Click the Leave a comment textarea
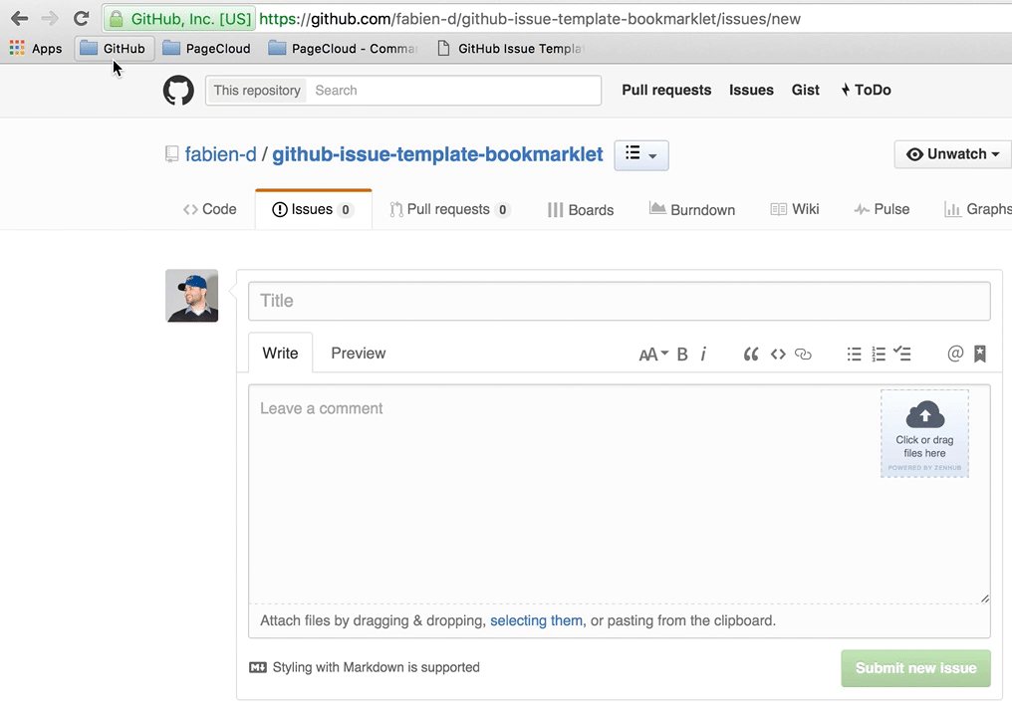The width and height of the screenshot is (1012, 717). (619, 494)
